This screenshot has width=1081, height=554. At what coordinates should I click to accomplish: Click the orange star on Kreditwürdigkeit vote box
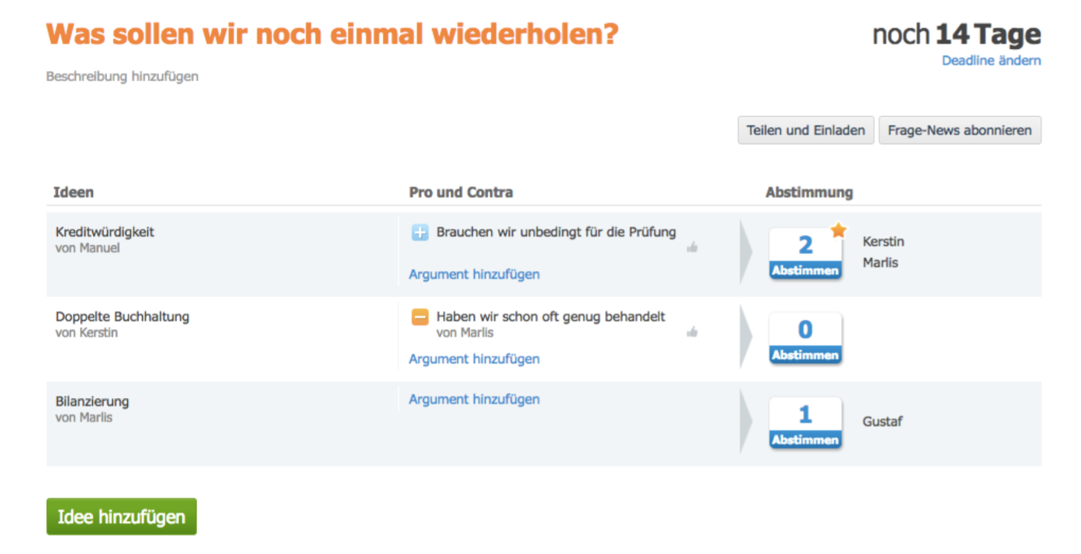click(x=839, y=231)
